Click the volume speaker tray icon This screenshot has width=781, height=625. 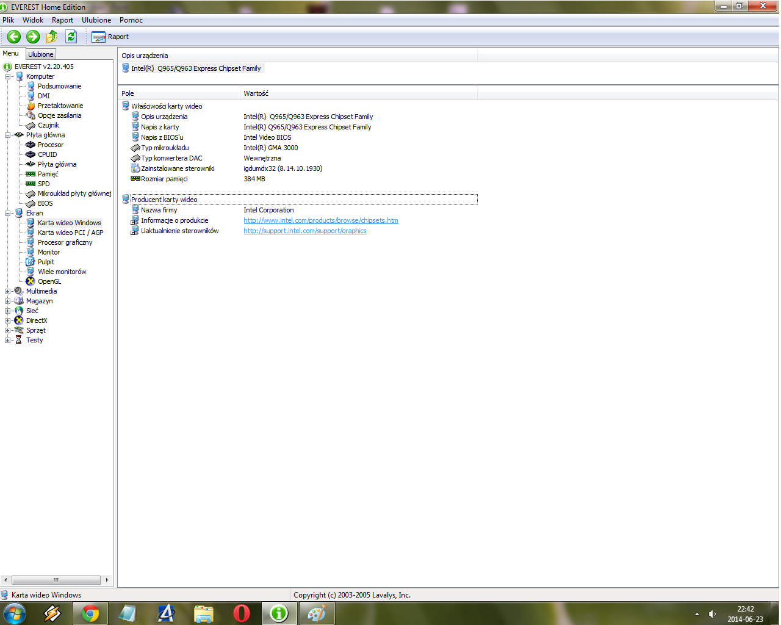pyautogui.click(x=712, y=614)
